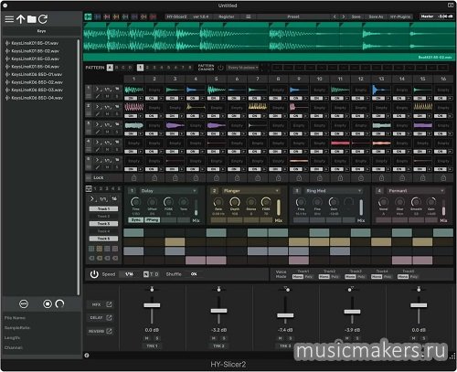Viewport: 457px width, 372px height.
Task: Set Track1 voice mode to Poly
Action: [x=309, y=277]
